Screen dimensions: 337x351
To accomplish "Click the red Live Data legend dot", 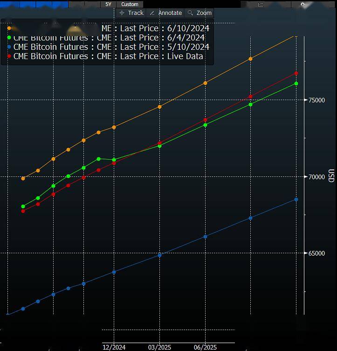I will point(9,56).
